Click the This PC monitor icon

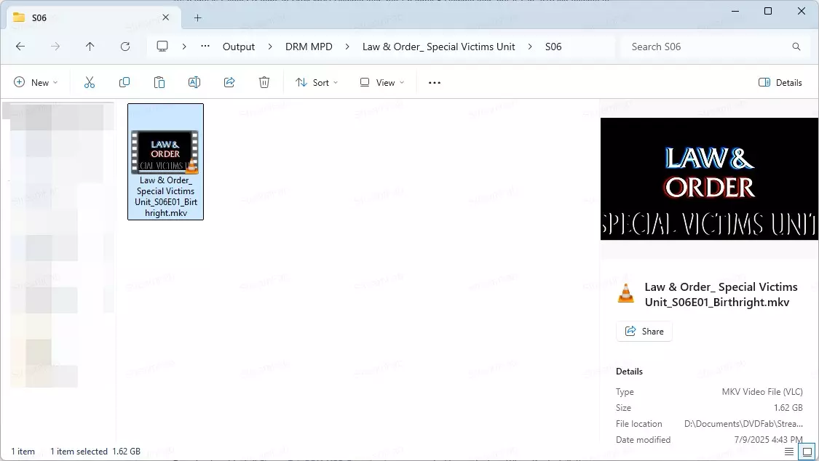point(162,47)
